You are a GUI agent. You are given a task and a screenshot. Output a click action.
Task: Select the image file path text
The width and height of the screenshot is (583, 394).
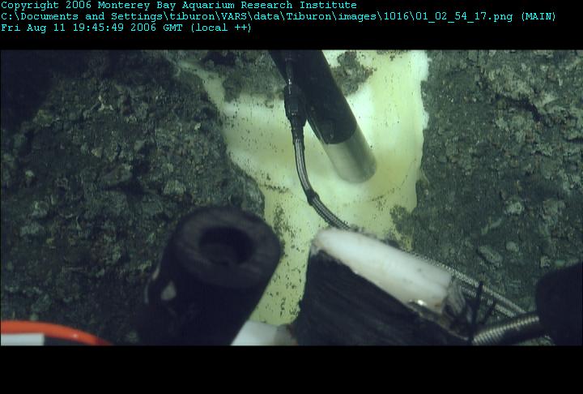coord(257,17)
